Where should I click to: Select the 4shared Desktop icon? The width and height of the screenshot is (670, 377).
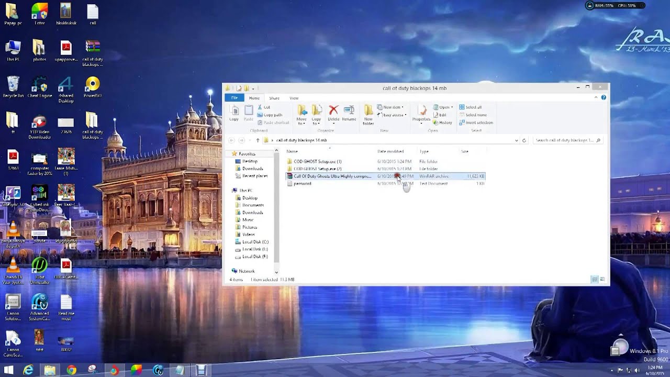66,89
